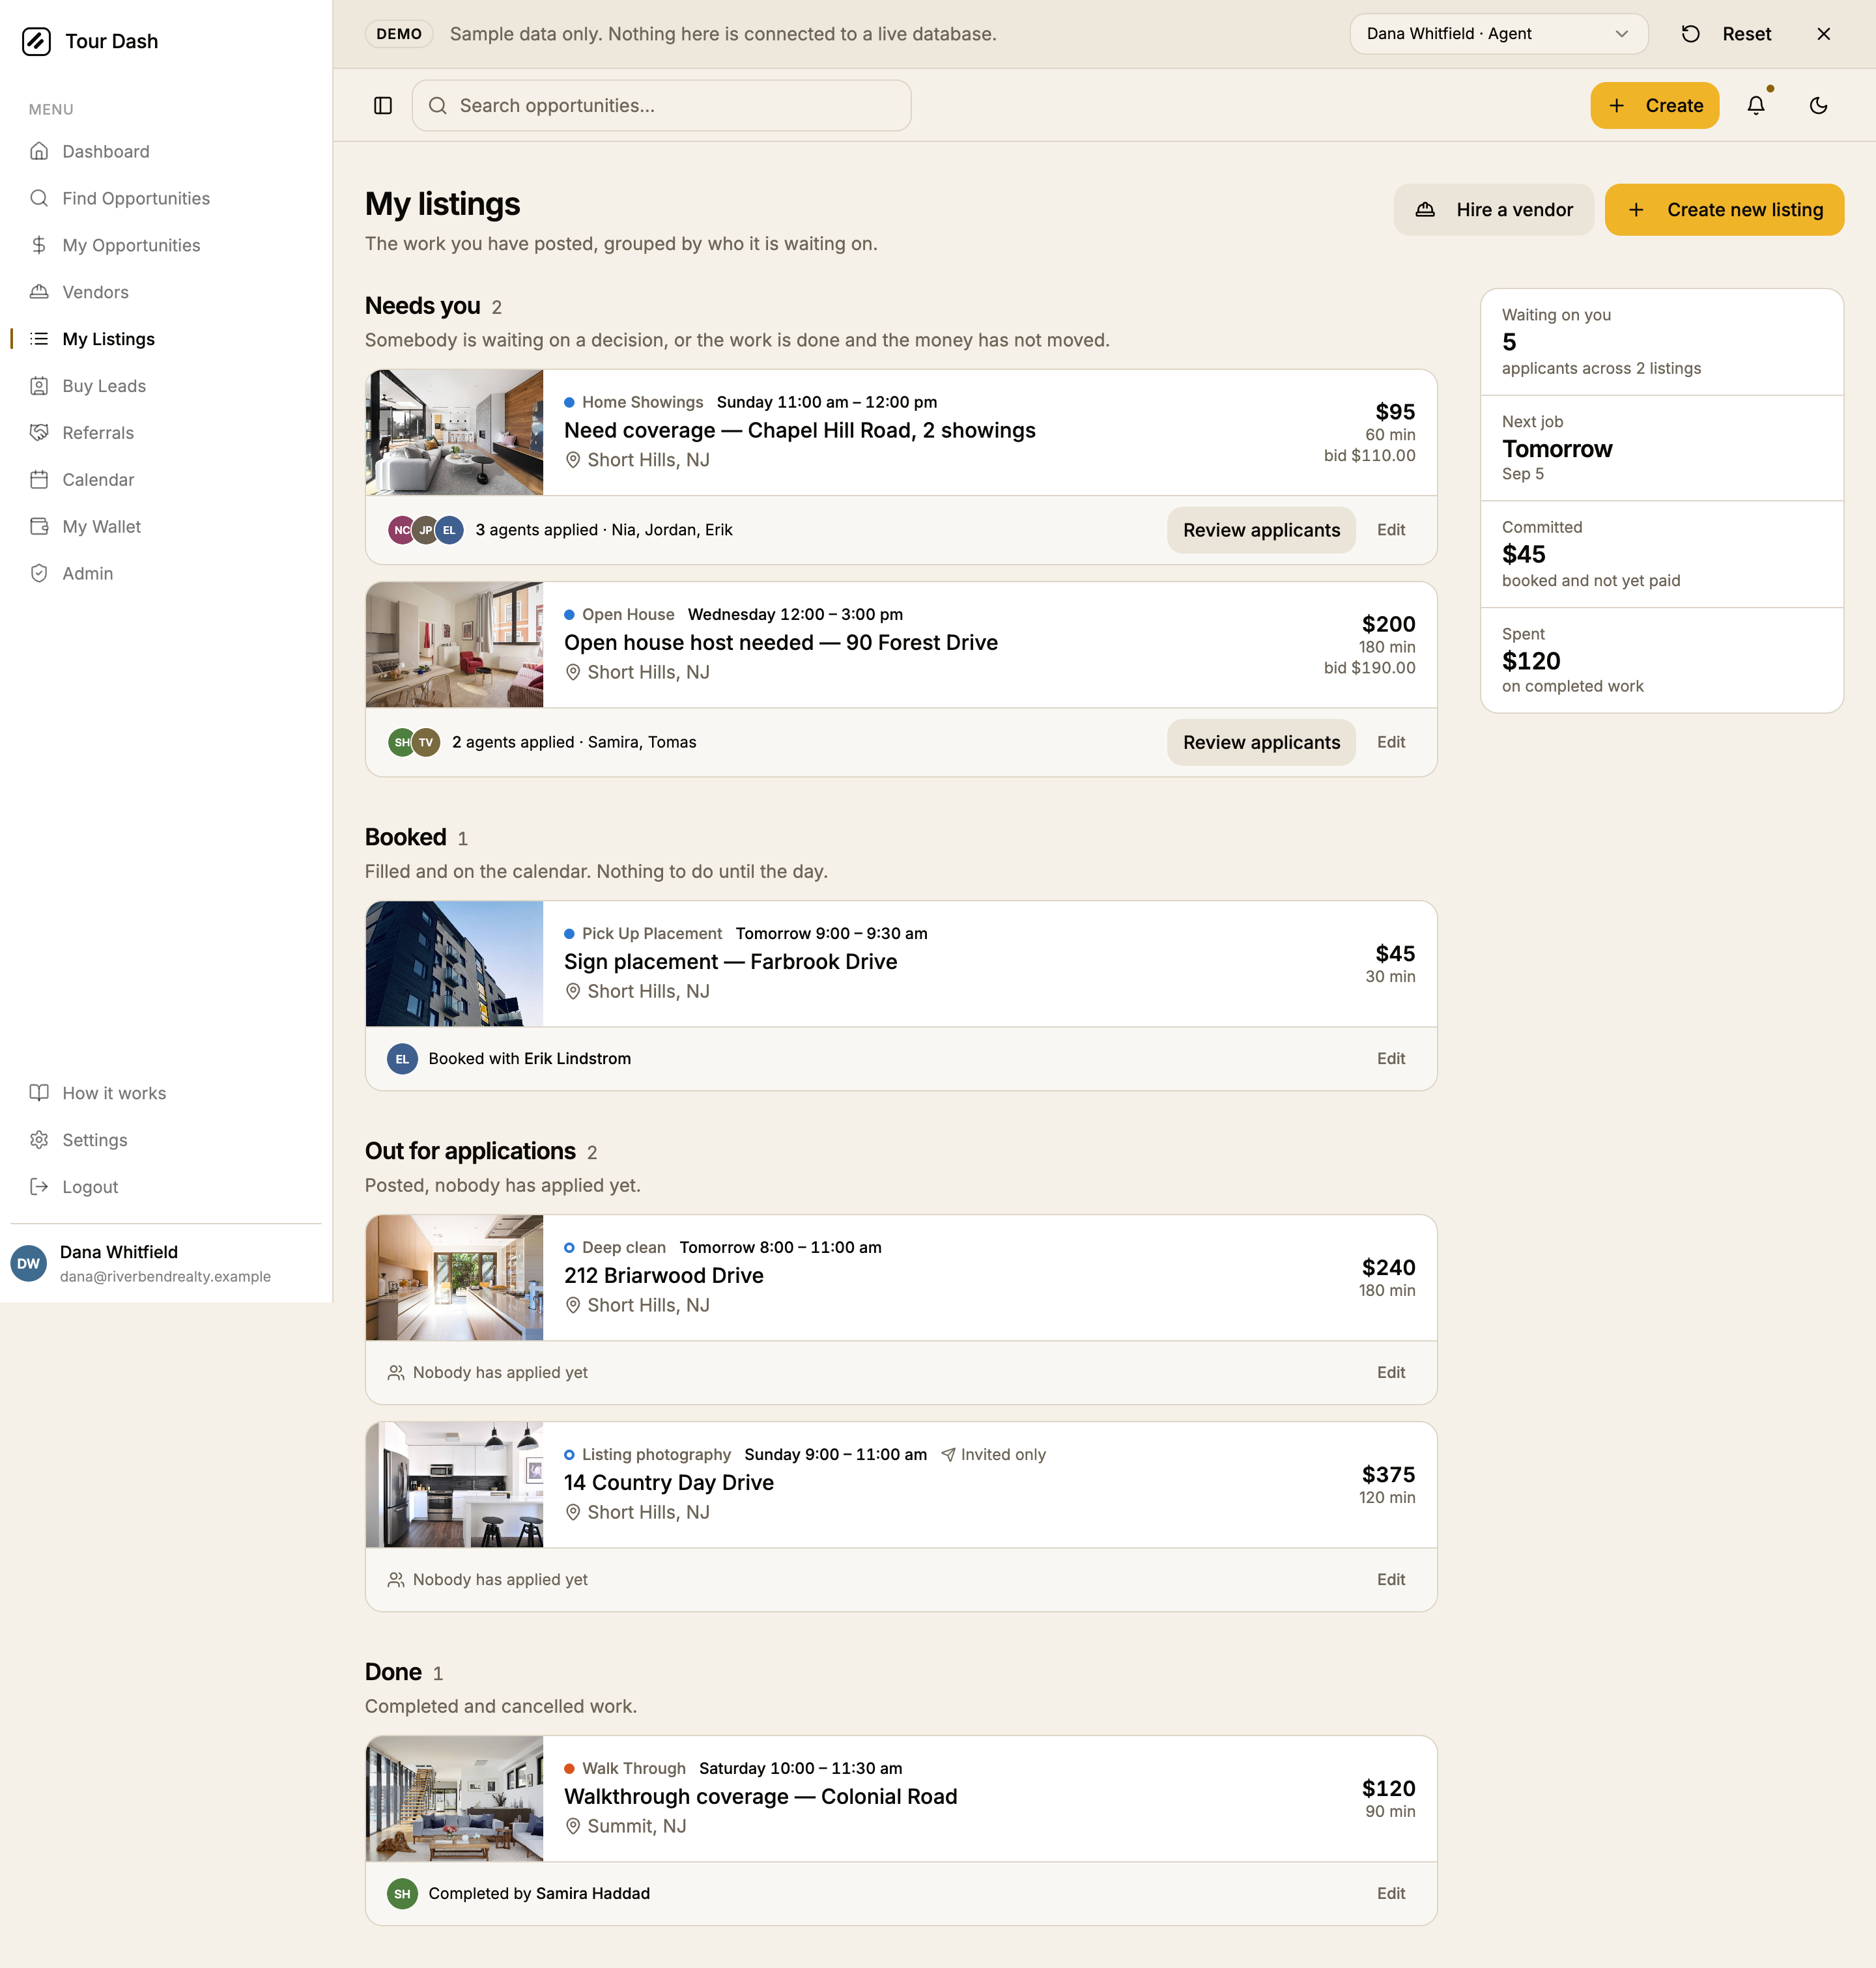Click the Admin shield icon
Image resolution: width=1876 pixels, height=1968 pixels.
coord(39,574)
